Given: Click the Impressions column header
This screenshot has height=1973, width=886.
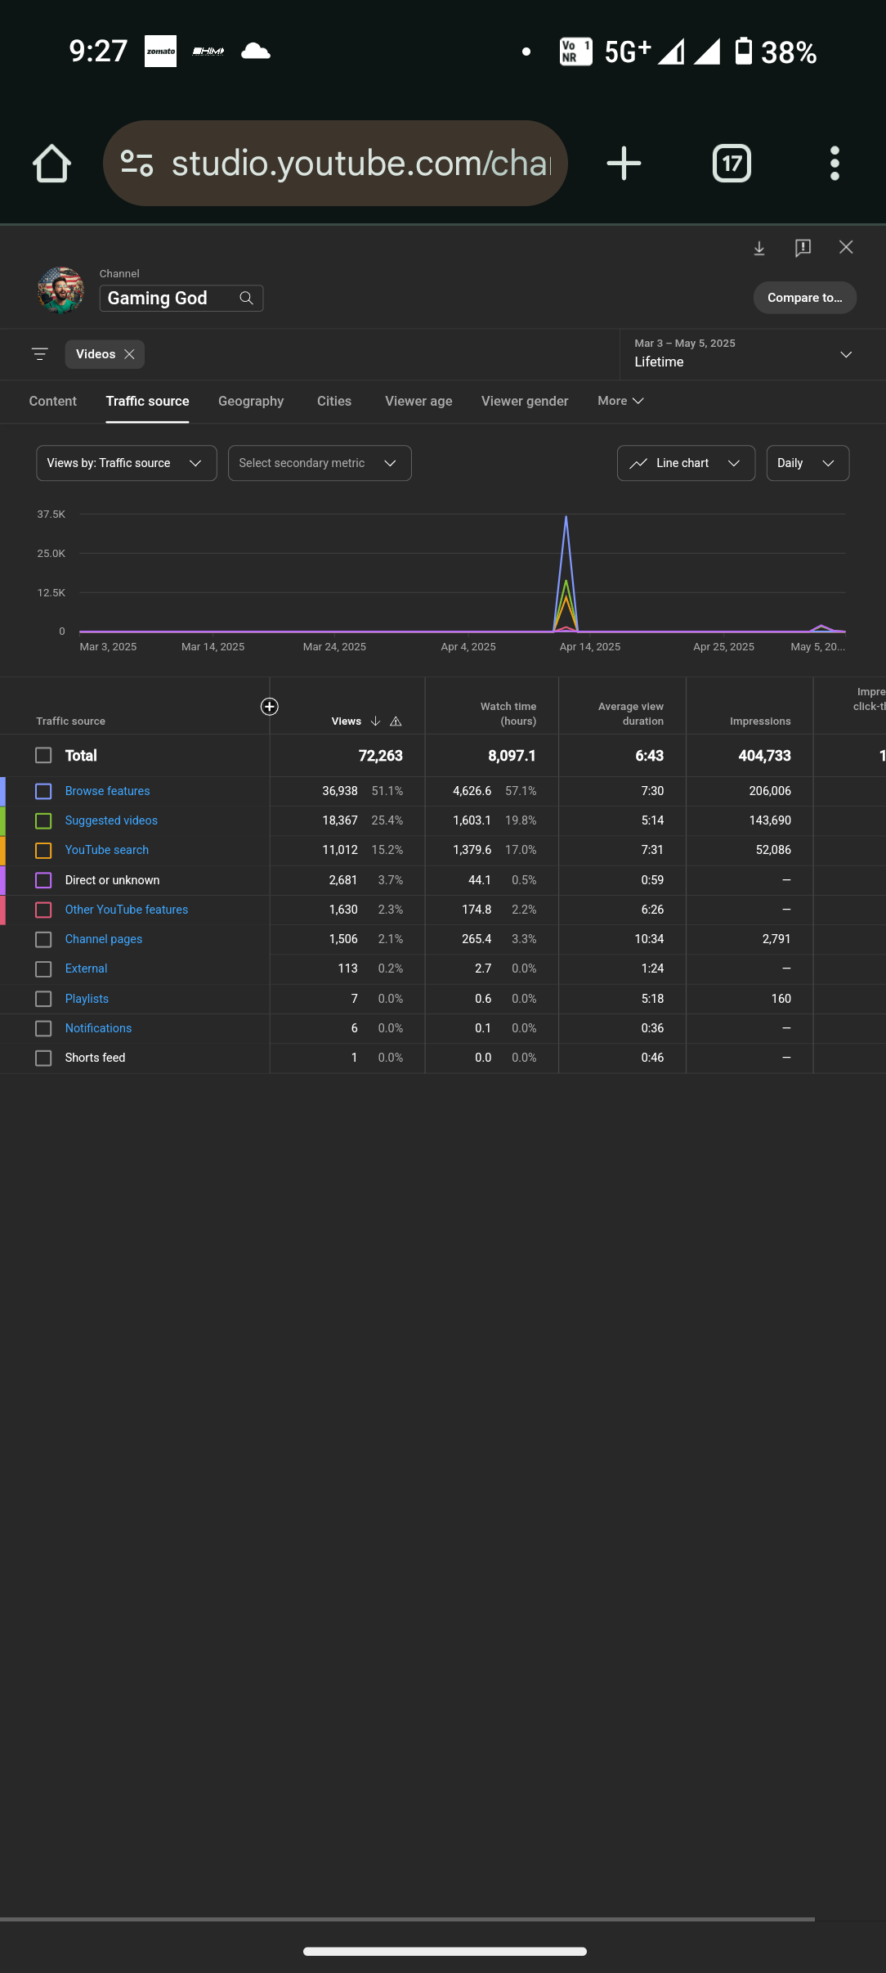Looking at the screenshot, I should click(760, 721).
